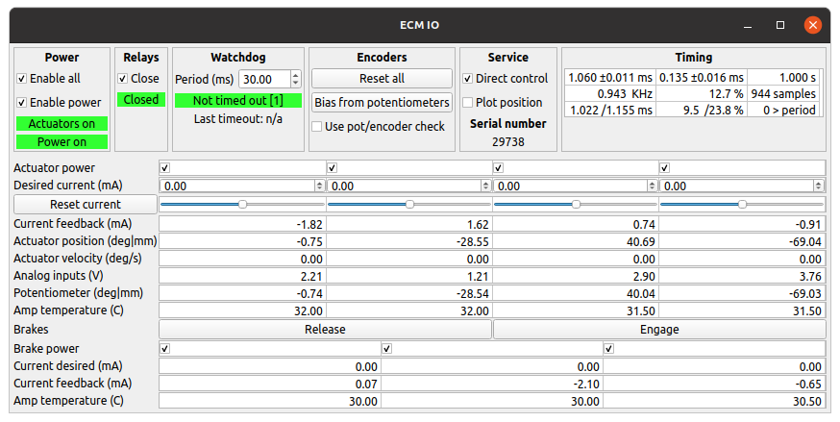Click first Desired current input field

coord(237,186)
